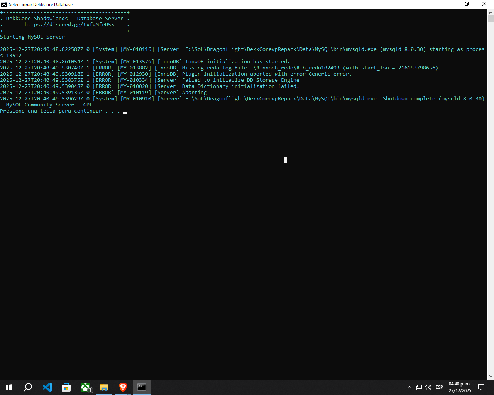The height and width of the screenshot is (395, 494).
Task: Open the Xbox app on taskbar
Action: pos(85,387)
